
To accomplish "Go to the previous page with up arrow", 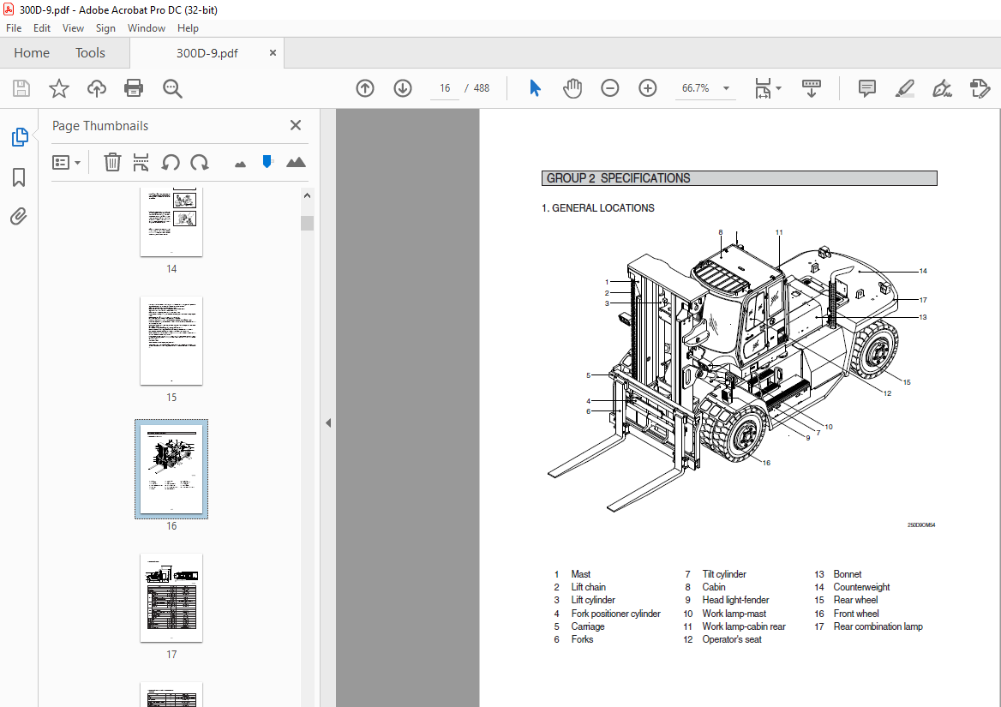I will click(365, 88).
